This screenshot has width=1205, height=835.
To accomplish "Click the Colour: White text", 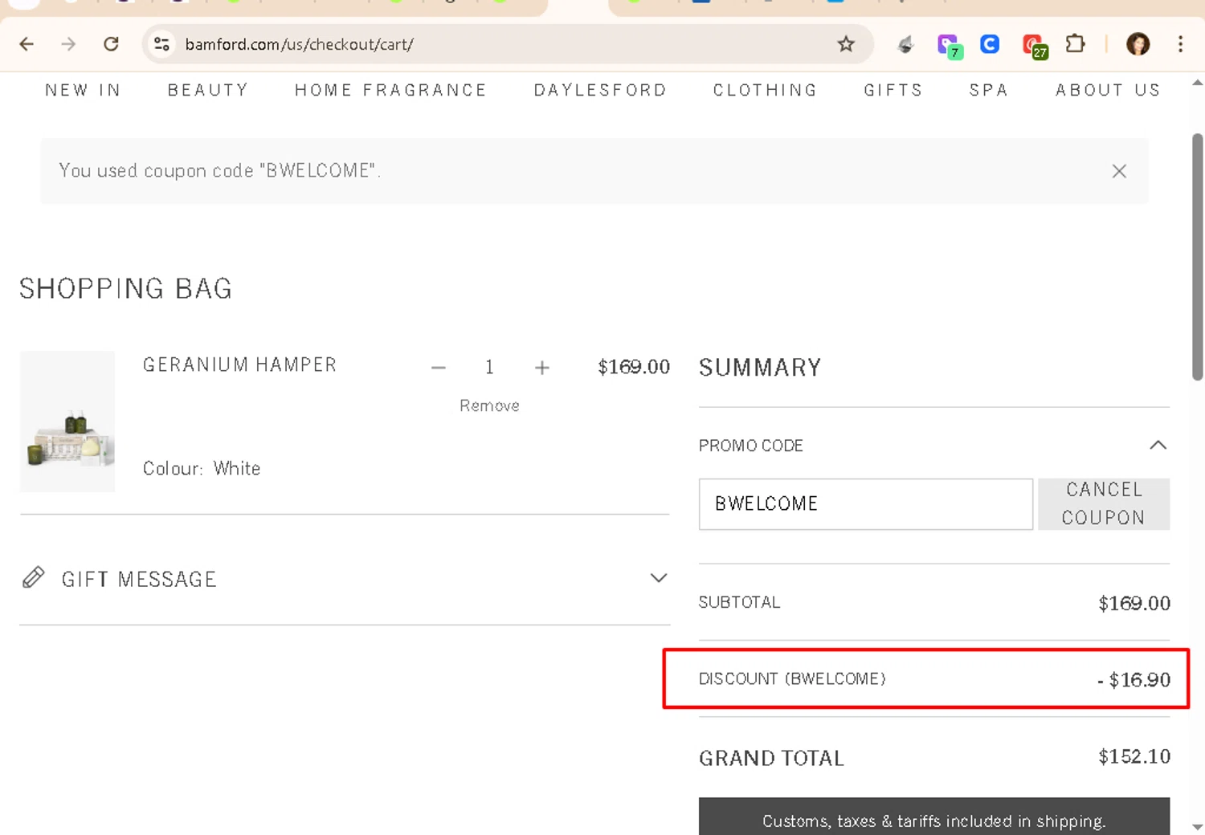I will pyautogui.click(x=202, y=468).
